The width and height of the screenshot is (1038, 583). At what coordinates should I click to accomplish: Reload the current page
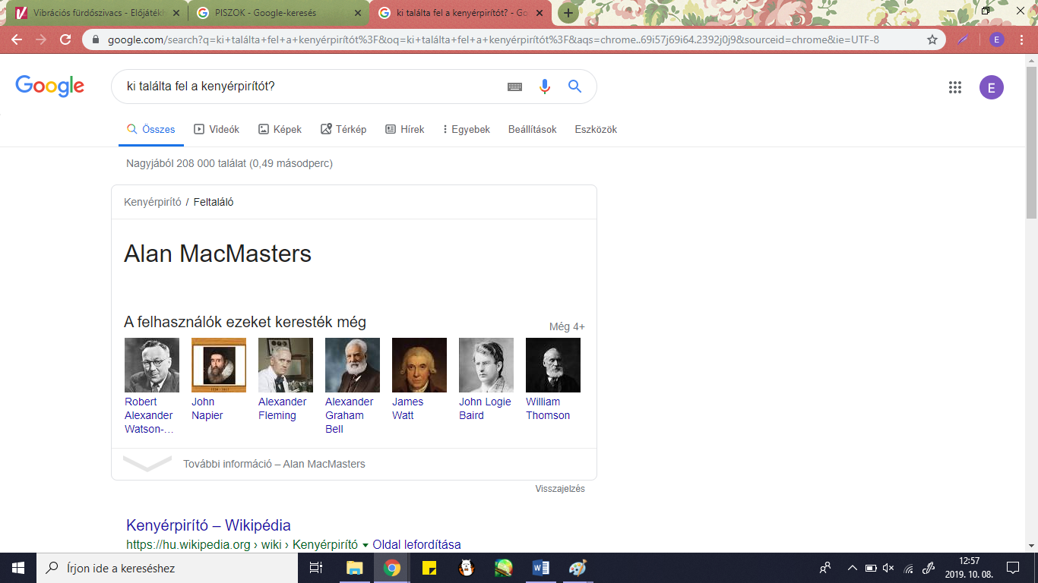[x=65, y=39]
